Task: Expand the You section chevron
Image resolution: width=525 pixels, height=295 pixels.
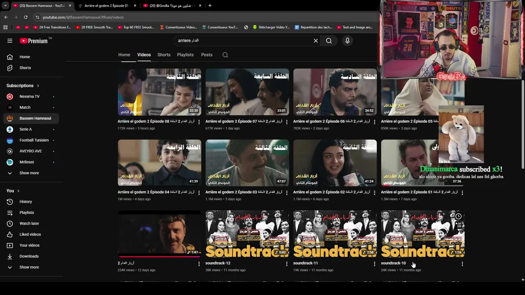Action: pyautogui.click(x=18, y=191)
